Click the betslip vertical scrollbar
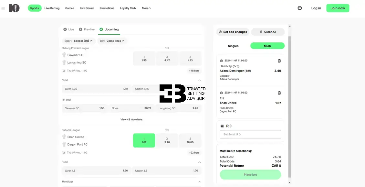365x187 pixels. pos(290,107)
